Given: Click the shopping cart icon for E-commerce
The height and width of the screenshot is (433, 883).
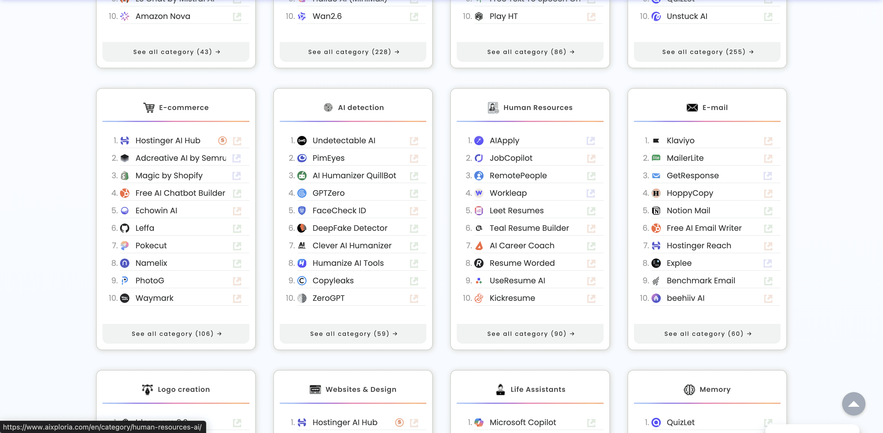Looking at the screenshot, I should coord(149,108).
